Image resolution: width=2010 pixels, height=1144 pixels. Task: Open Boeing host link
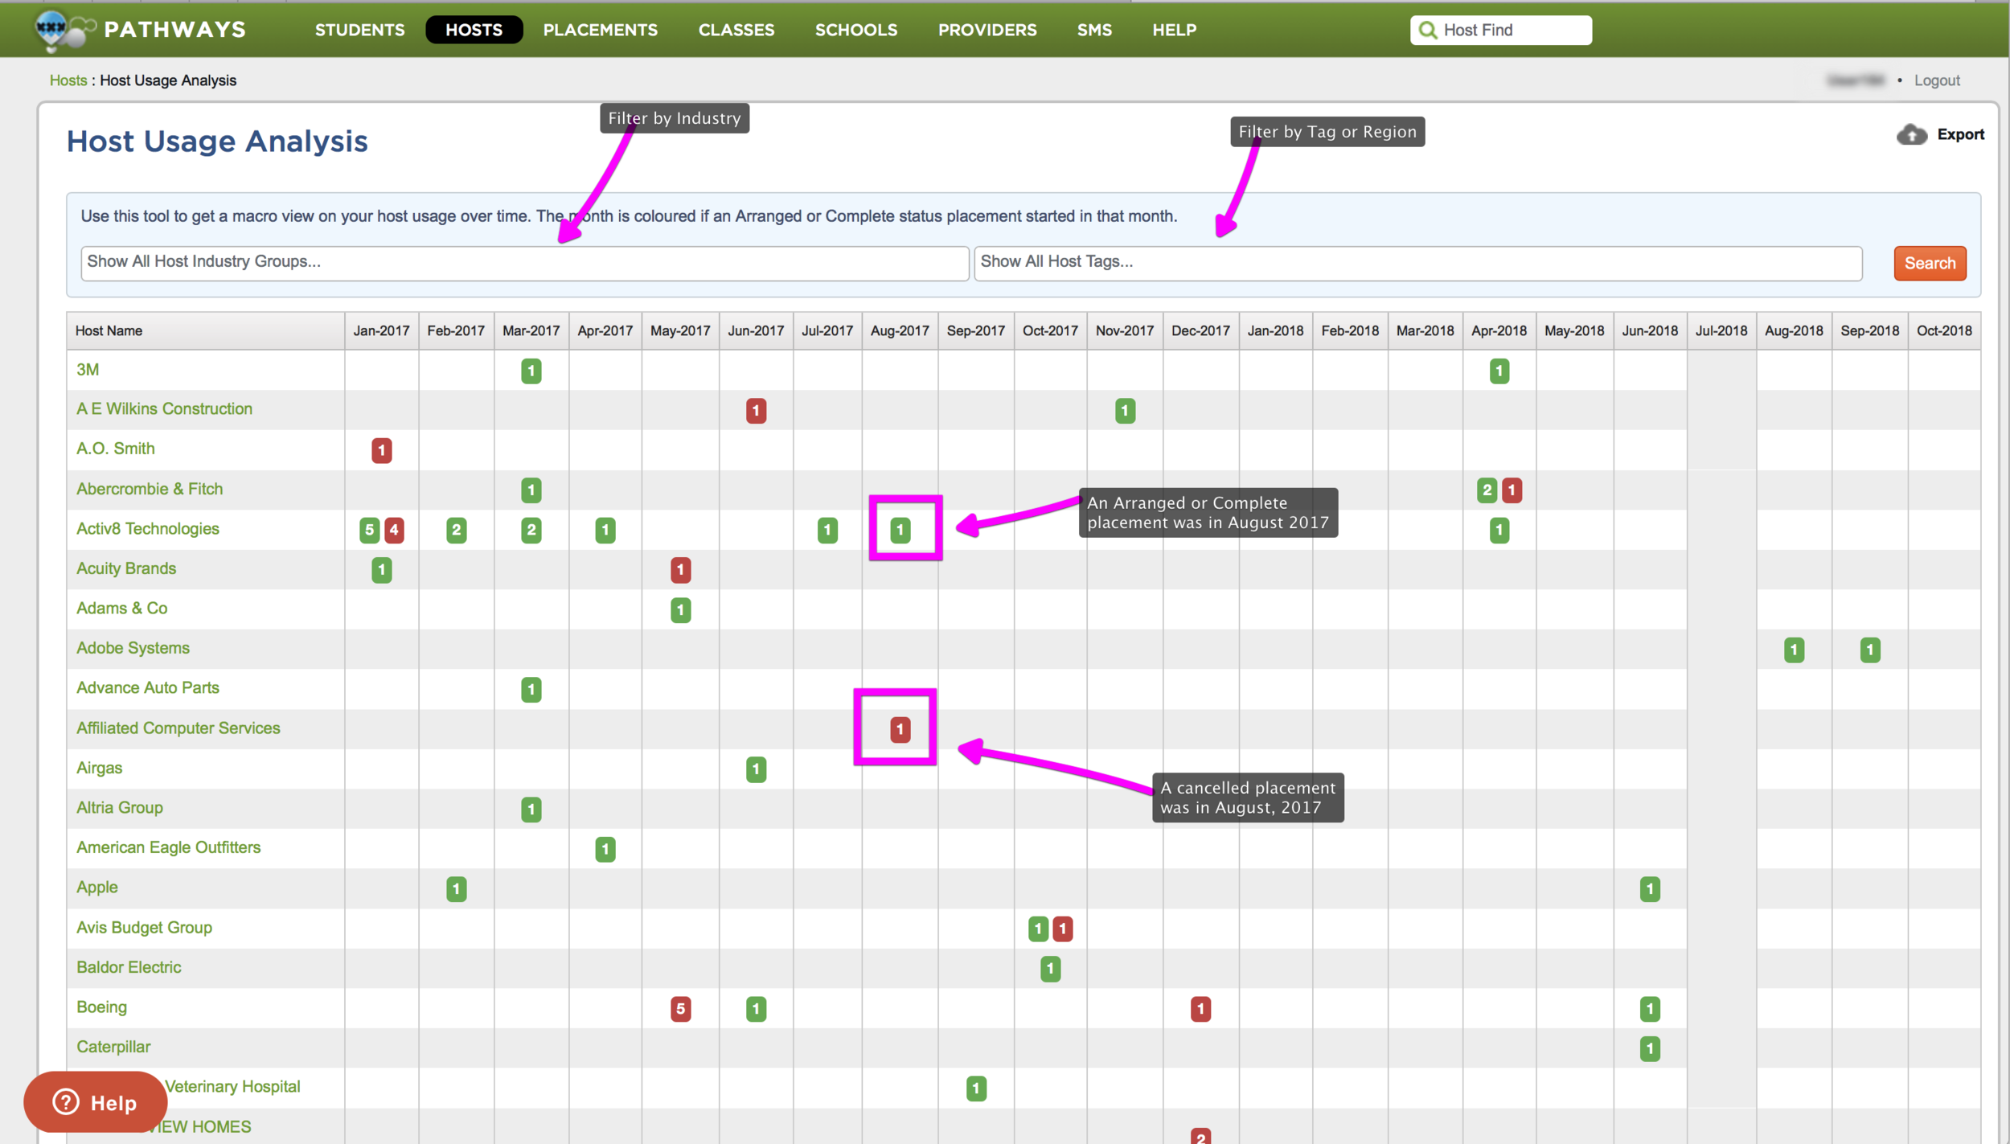101,1007
